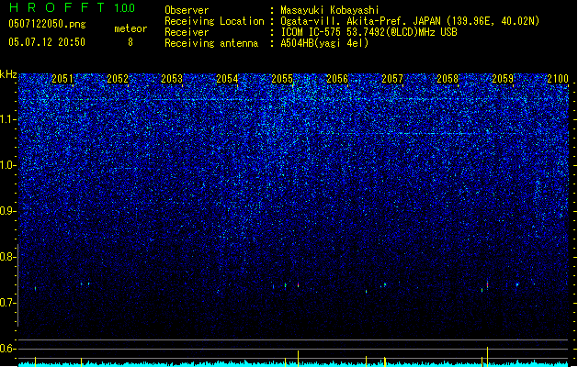This screenshot has height=367, width=578.
Task: Click the red meteor echo just after 2055
Action: [x=299, y=284]
